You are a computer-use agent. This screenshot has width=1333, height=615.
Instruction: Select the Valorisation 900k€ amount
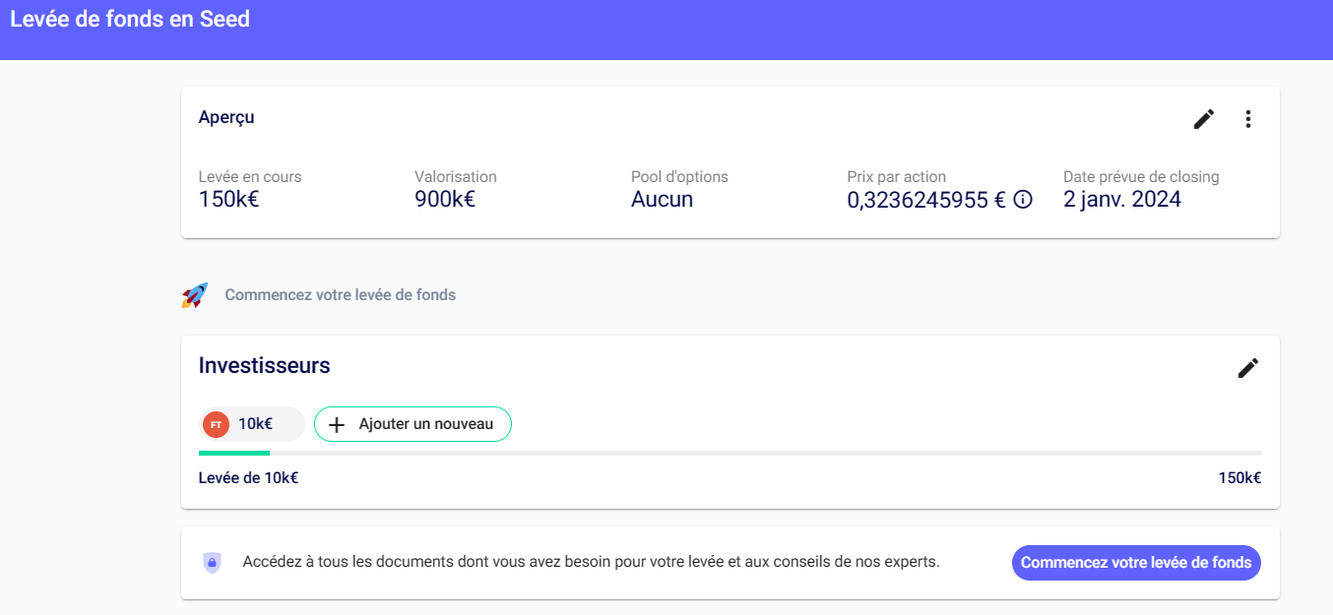444,200
